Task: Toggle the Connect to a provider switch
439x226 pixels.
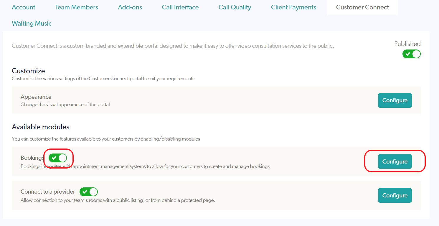Action: pos(89,192)
